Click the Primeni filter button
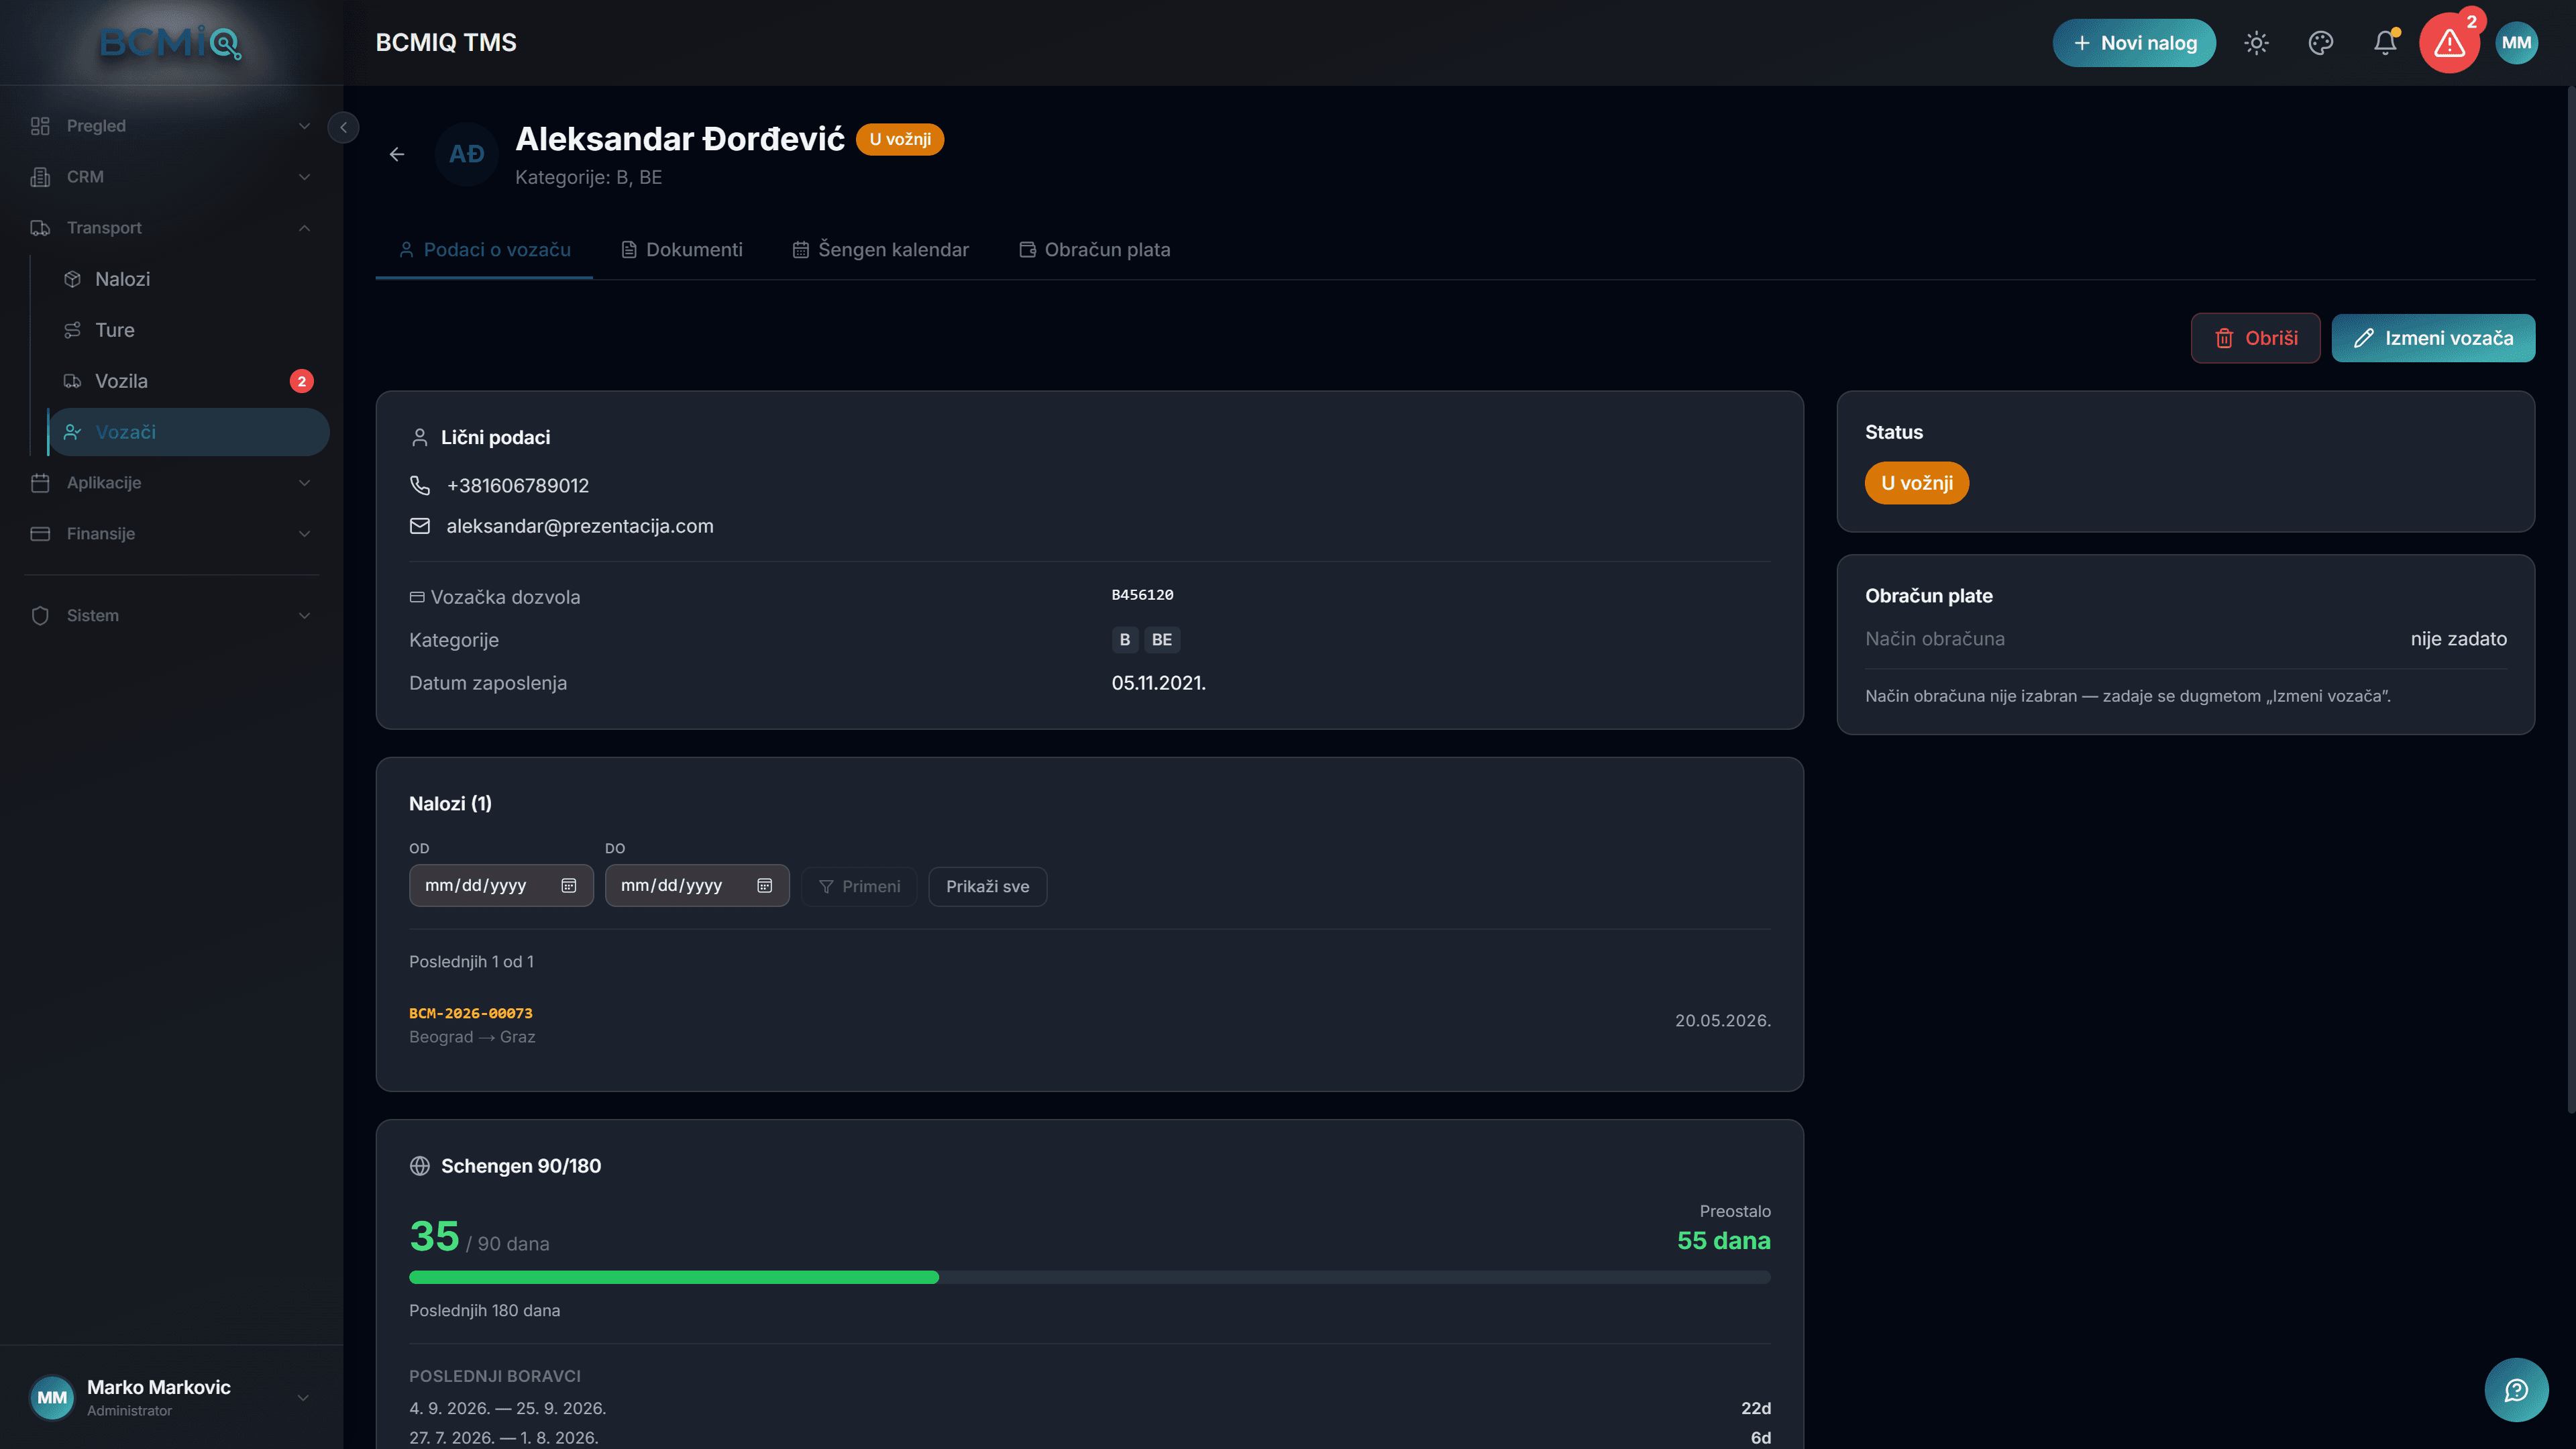This screenshot has height=1449, width=2576. point(859,887)
